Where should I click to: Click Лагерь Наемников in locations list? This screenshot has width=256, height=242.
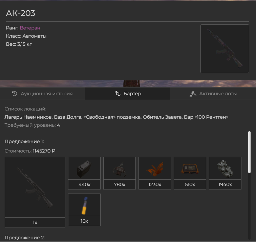(28, 117)
